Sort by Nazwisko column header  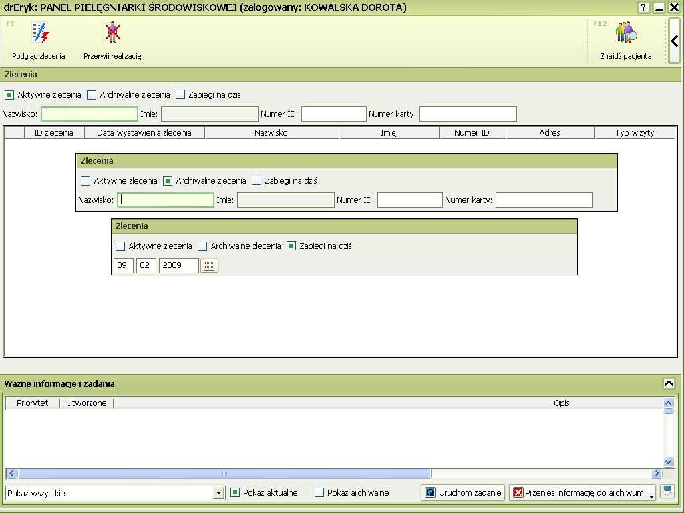[271, 133]
